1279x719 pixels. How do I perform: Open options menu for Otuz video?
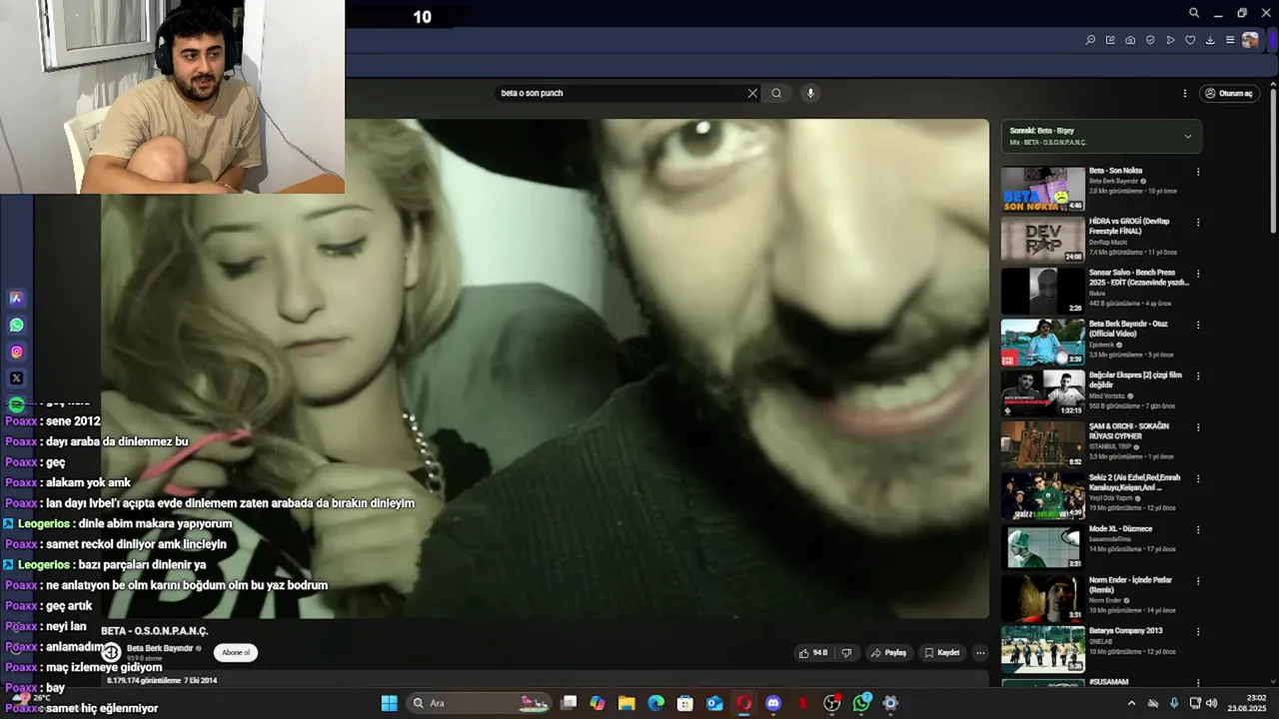click(1198, 326)
